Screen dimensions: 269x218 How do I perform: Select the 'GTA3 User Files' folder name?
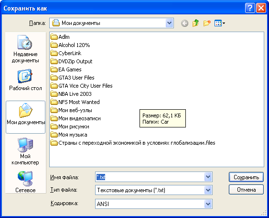coord(76,78)
